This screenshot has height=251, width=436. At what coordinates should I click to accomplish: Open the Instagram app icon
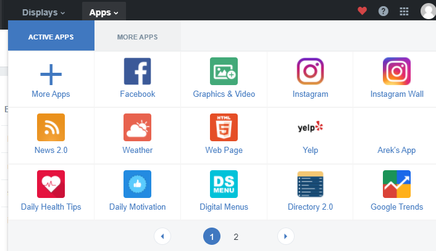(310, 72)
